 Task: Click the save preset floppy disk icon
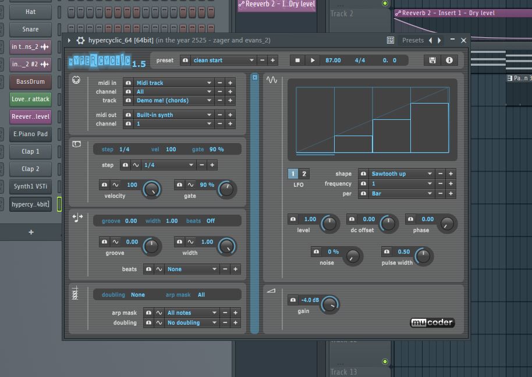[432, 61]
